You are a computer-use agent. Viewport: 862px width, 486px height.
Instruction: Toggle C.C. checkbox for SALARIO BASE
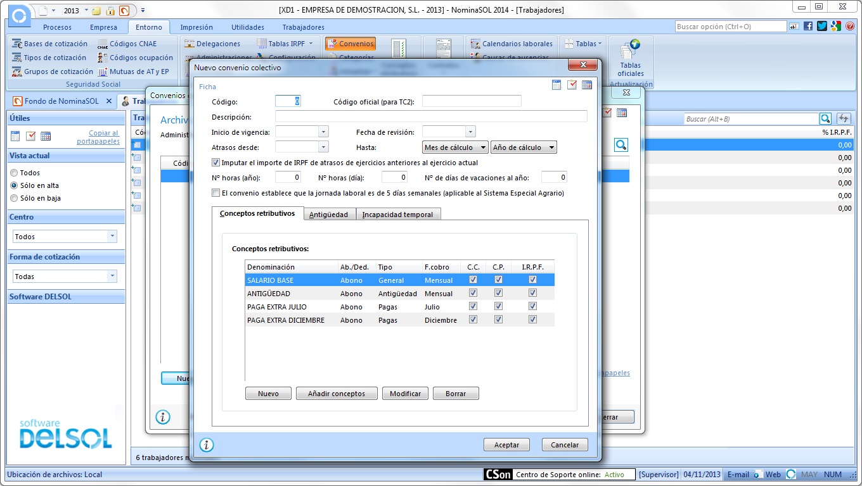point(473,280)
